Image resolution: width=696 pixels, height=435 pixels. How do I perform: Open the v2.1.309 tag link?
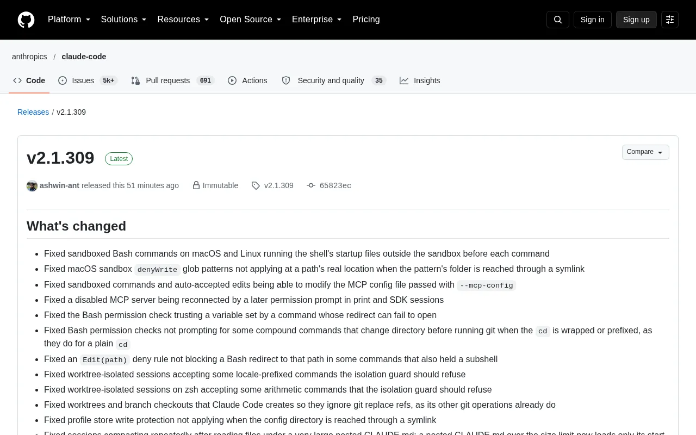[278, 185]
